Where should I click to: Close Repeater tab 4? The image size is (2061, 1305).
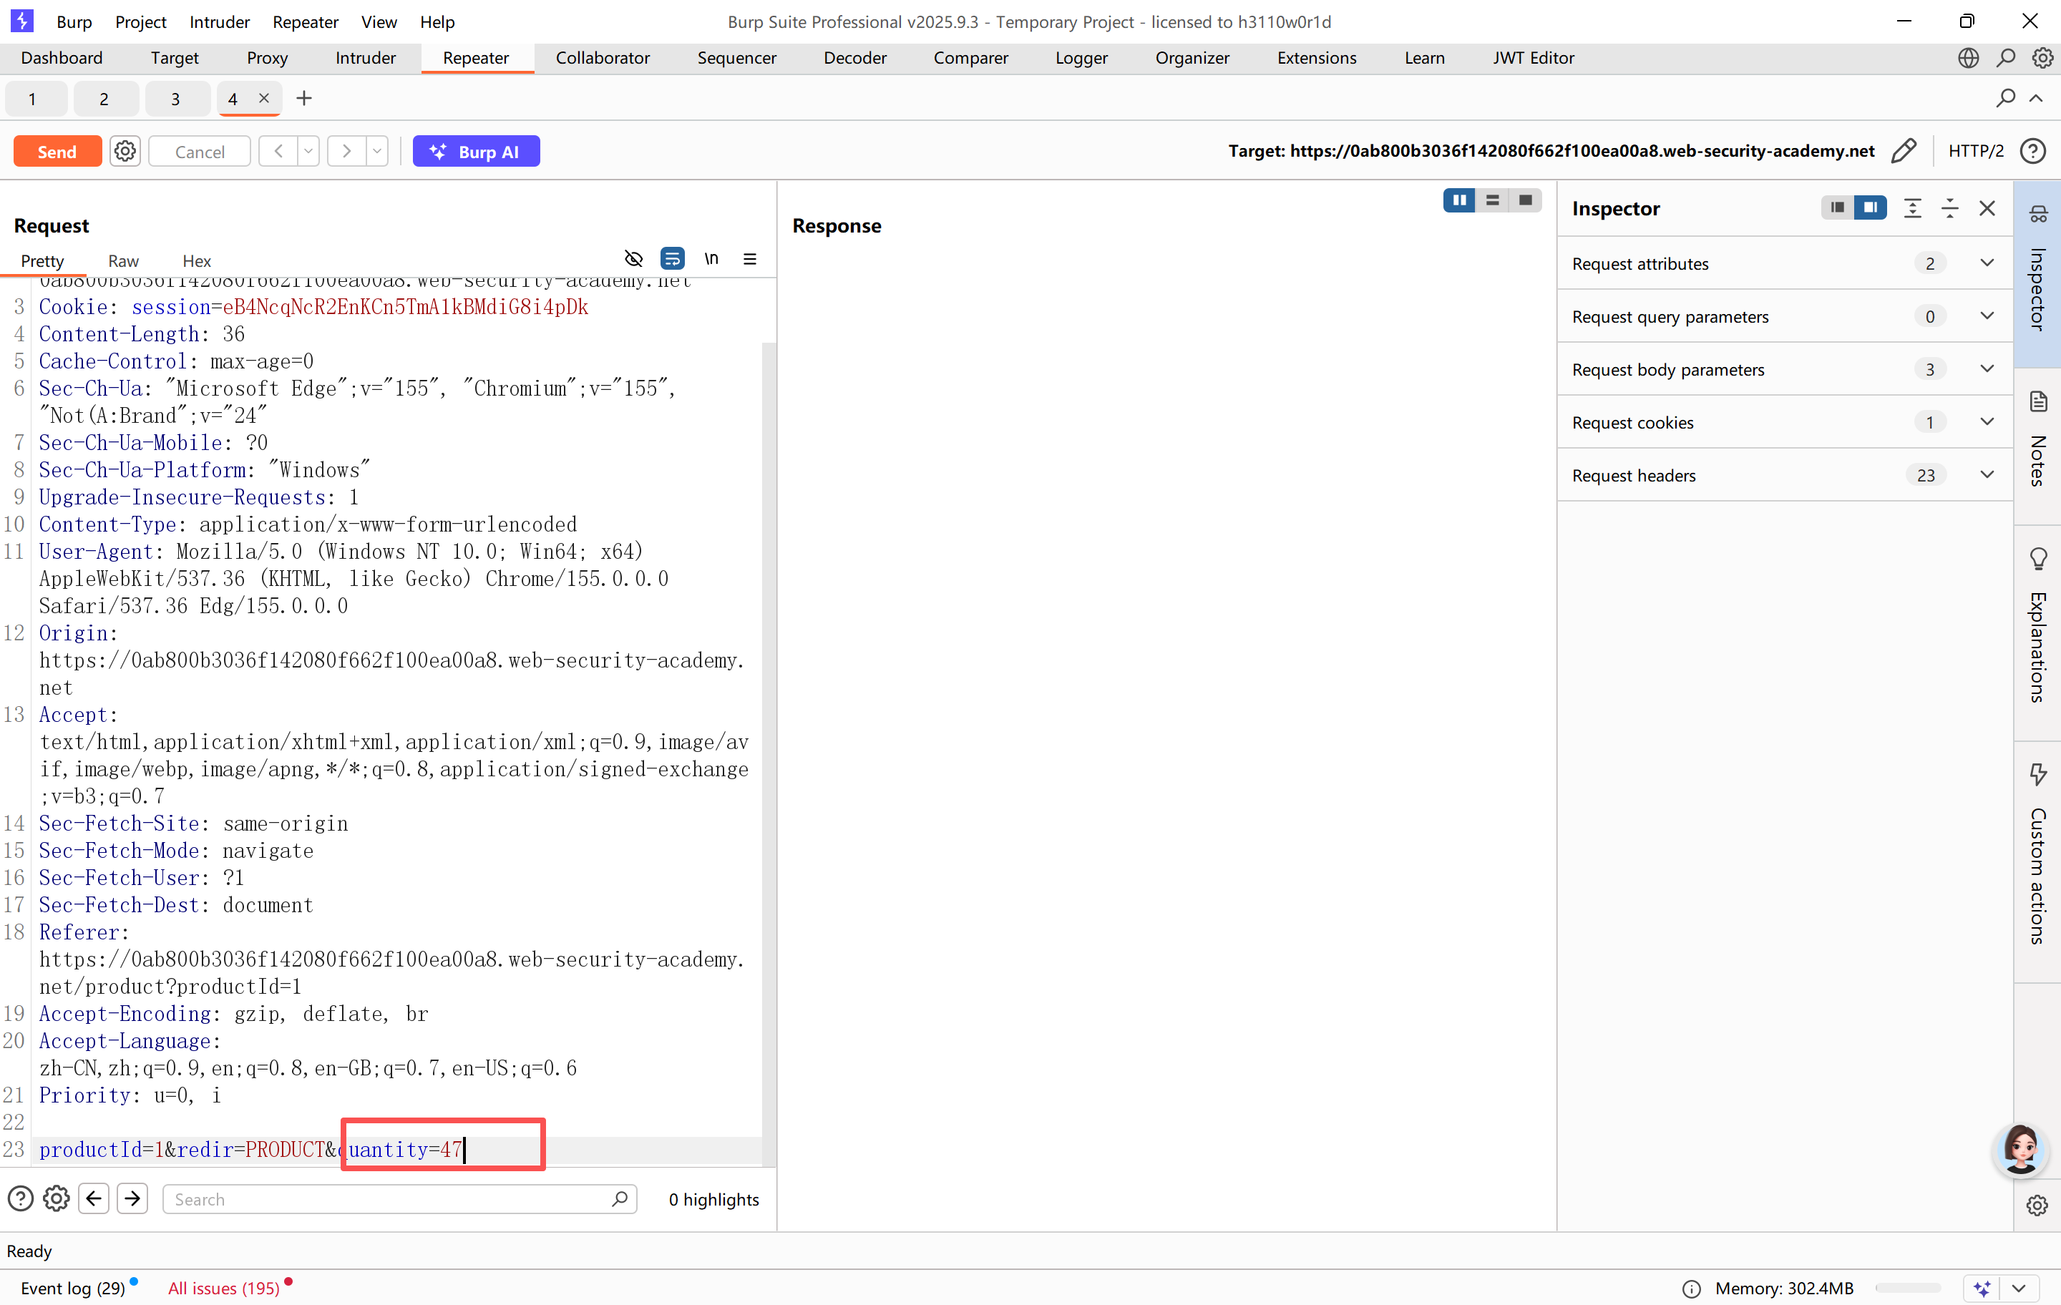click(265, 99)
